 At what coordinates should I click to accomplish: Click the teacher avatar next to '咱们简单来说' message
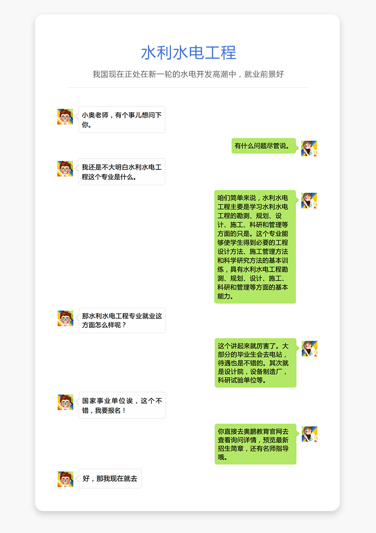(x=309, y=201)
